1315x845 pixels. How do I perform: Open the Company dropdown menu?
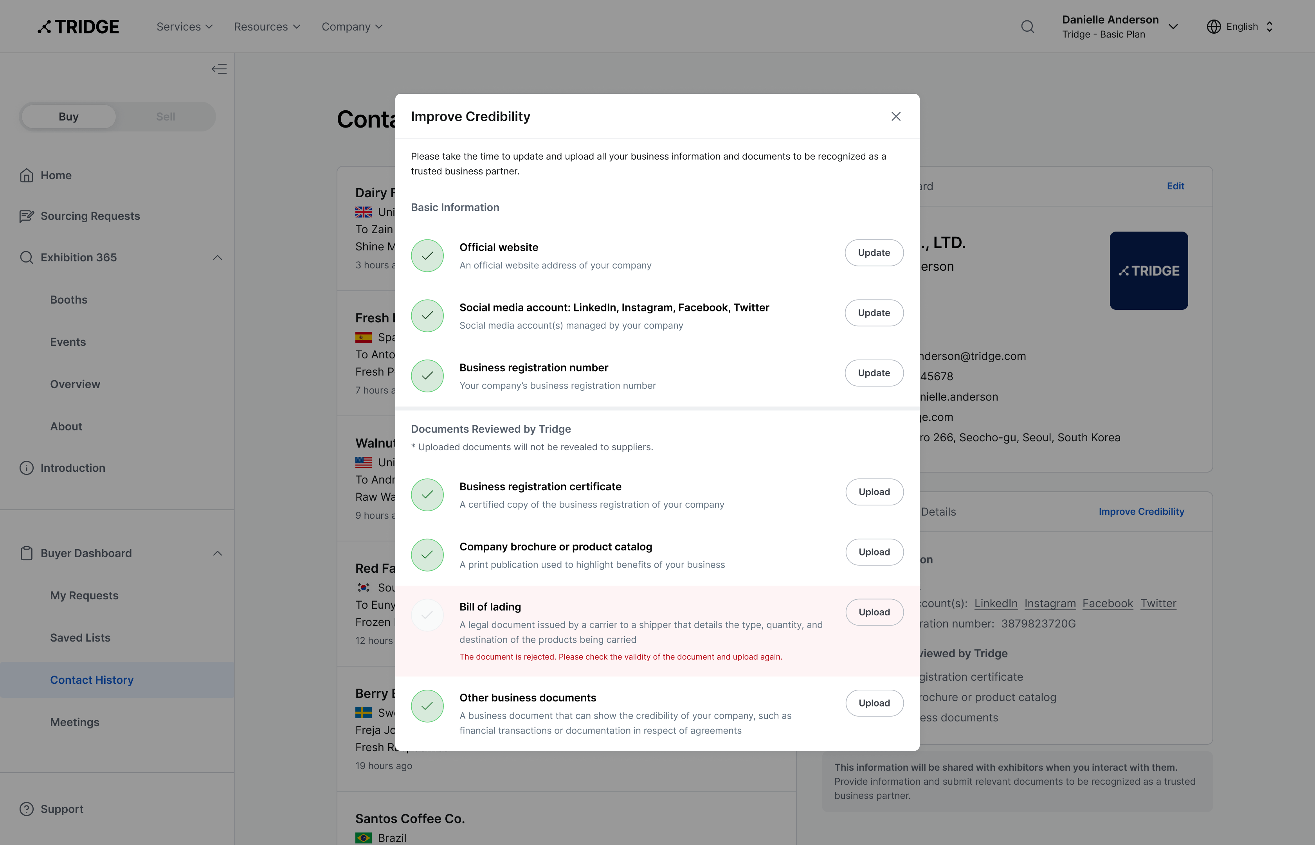tap(352, 26)
